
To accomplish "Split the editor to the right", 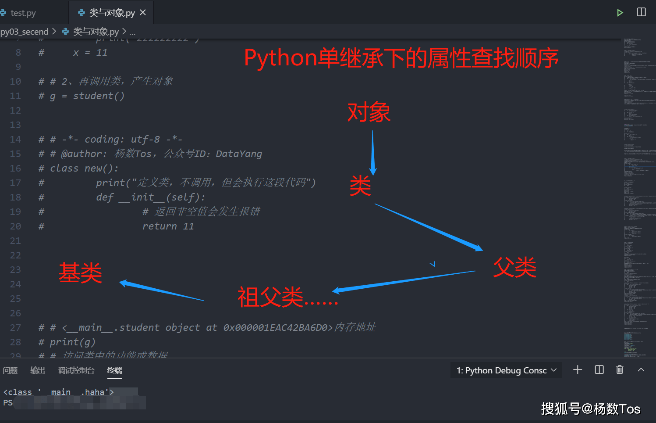I will coord(641,12).
